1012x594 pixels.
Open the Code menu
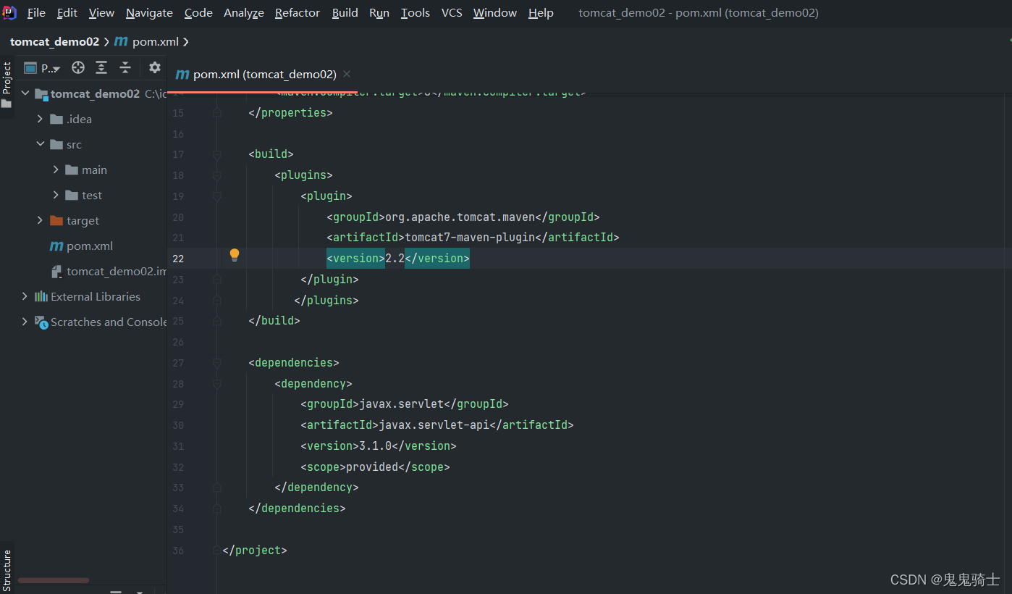(198, 13)
